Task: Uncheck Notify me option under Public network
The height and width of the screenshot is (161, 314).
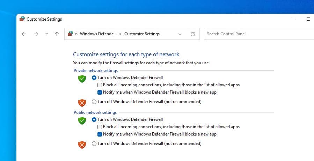Action: 100,134
